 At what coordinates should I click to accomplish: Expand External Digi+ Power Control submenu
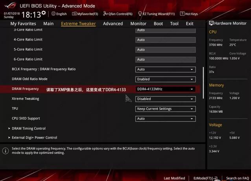tap(34, 138)
